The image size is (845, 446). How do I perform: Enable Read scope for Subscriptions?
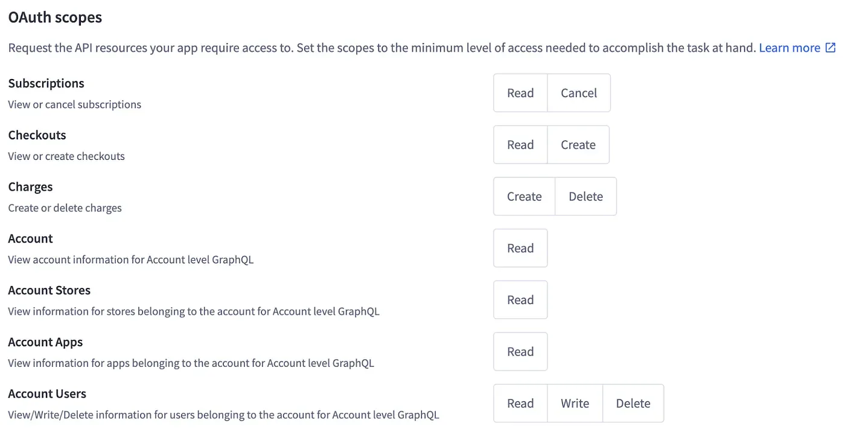point(520,93)
